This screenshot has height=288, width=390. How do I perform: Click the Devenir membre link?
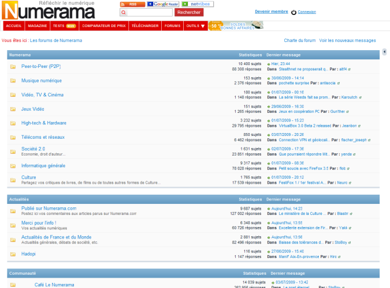tap(271, 12)
